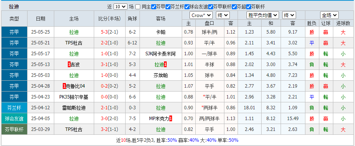Untick the 芬甲联杯 filter checkbox
This screenshot has height=146, width=355.
(x=210, y=7)
